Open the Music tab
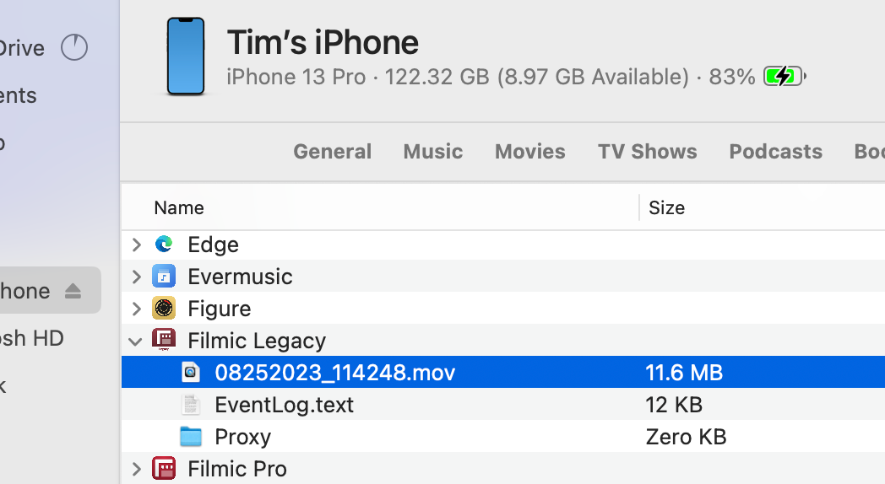 click(x=433, y=152)
